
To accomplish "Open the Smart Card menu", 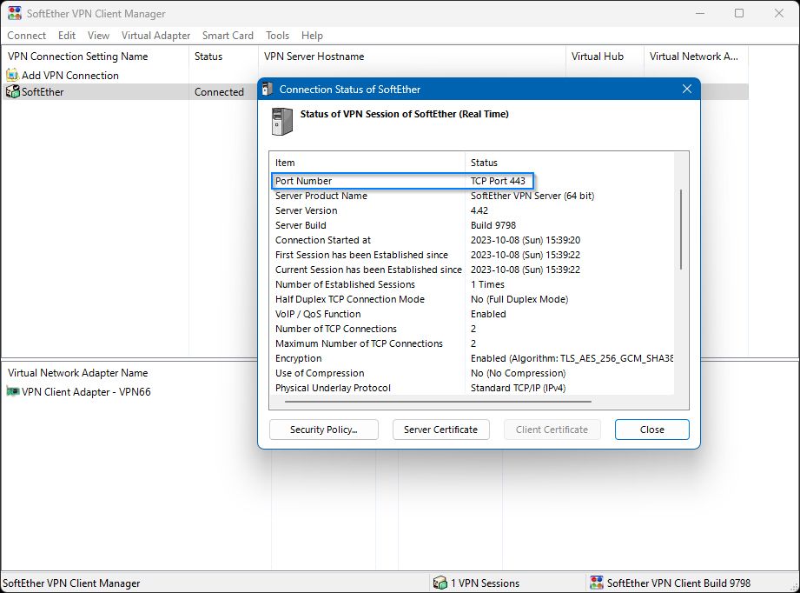I will [x=228, y=36].
